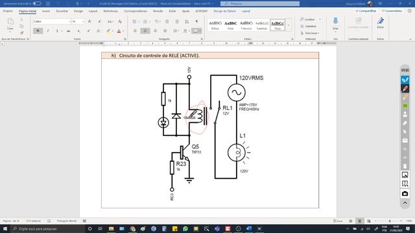This screenshot has height=233, width=415.
Task: Click the Compartilhar button
Action: (x=366, y=11)
